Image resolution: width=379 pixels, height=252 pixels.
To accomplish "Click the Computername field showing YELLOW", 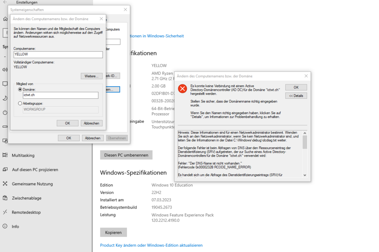I will click(58, 54).
